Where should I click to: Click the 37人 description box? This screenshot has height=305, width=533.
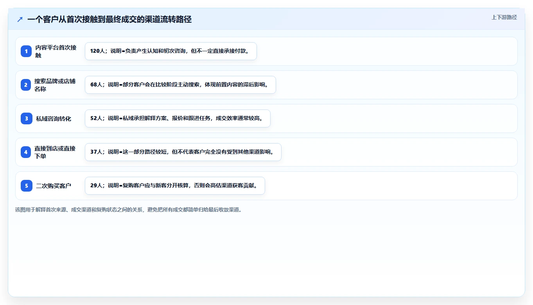click(183, 152)
